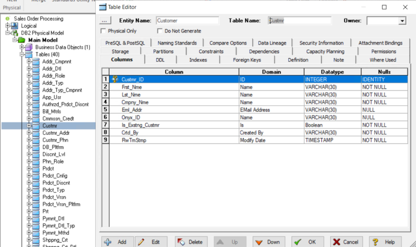Toggle the Physical Only checkbox
The height and width of the screenshot is (247, 416).
click(x=103, y=31)
